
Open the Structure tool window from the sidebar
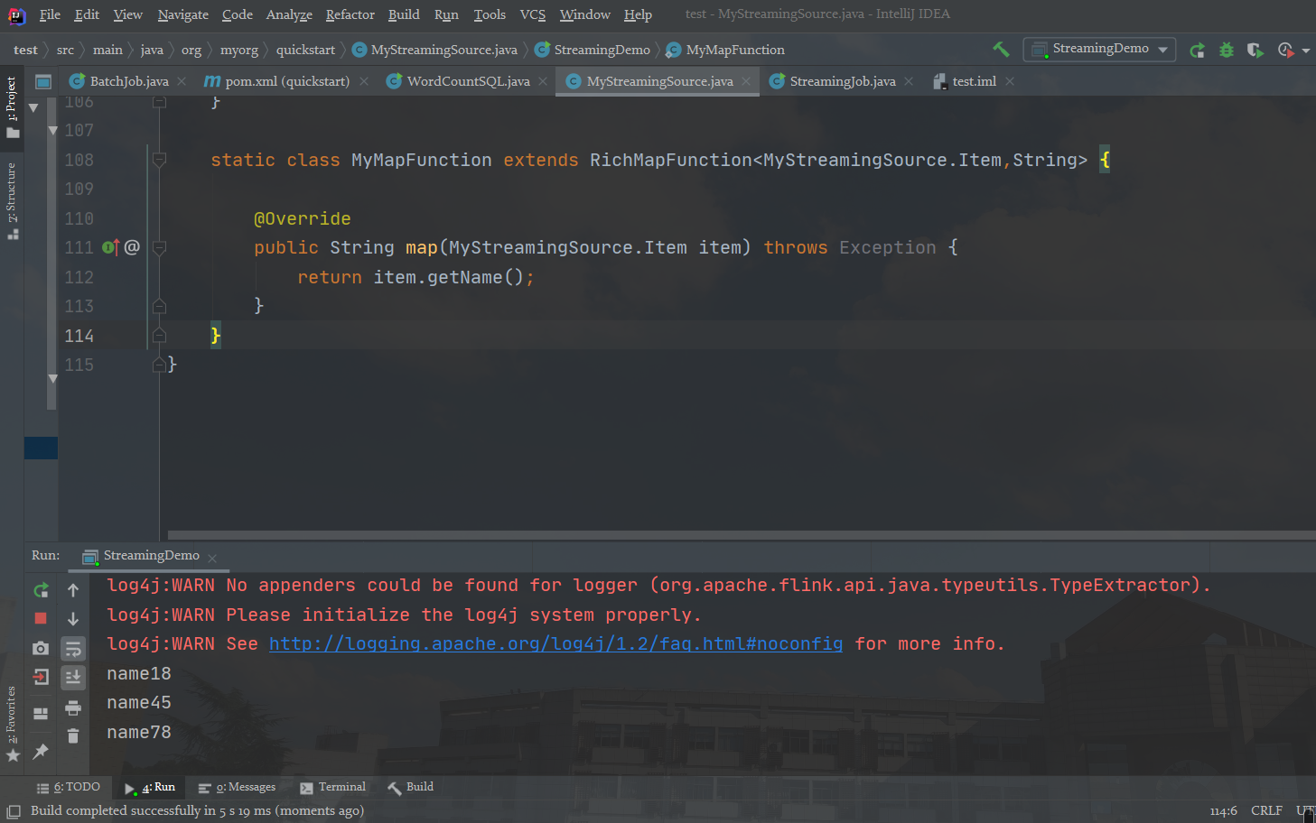[12, 200]
